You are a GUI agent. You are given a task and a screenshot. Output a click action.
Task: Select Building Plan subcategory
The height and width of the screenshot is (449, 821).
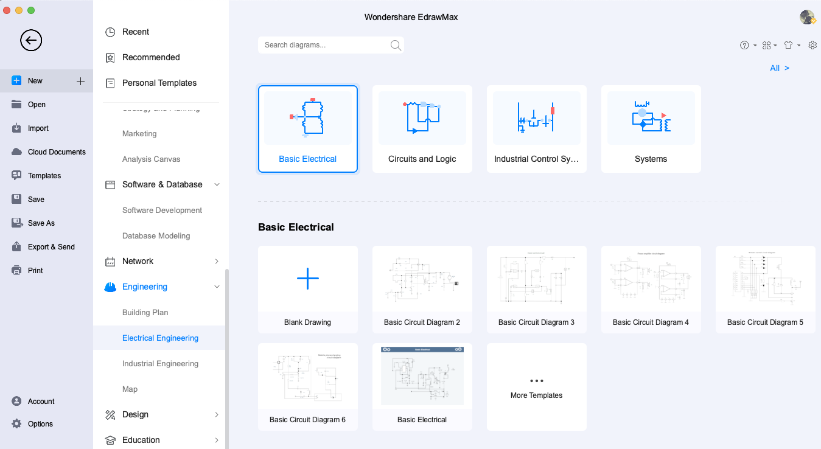tap(145, 313)
